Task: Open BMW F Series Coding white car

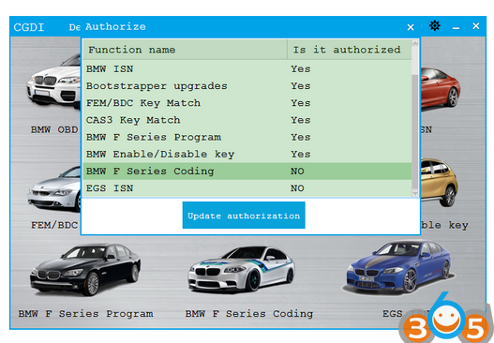Action: 241,269
